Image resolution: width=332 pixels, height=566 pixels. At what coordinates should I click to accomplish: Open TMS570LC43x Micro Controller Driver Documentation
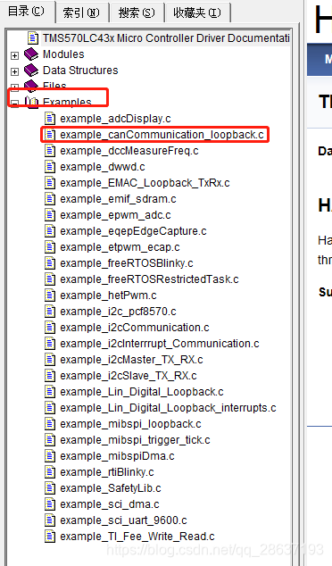point(166,37)
